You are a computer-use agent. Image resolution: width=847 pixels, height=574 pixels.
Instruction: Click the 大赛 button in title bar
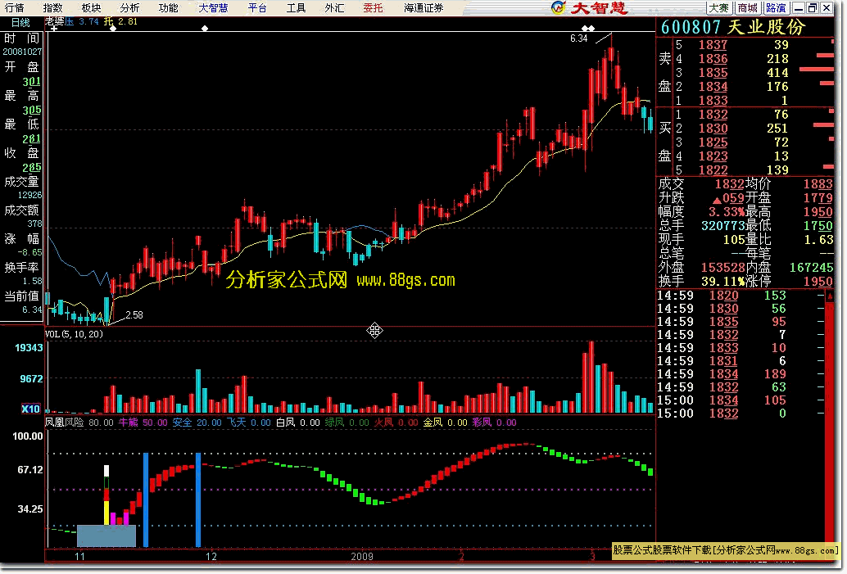(x=719, y=8)
